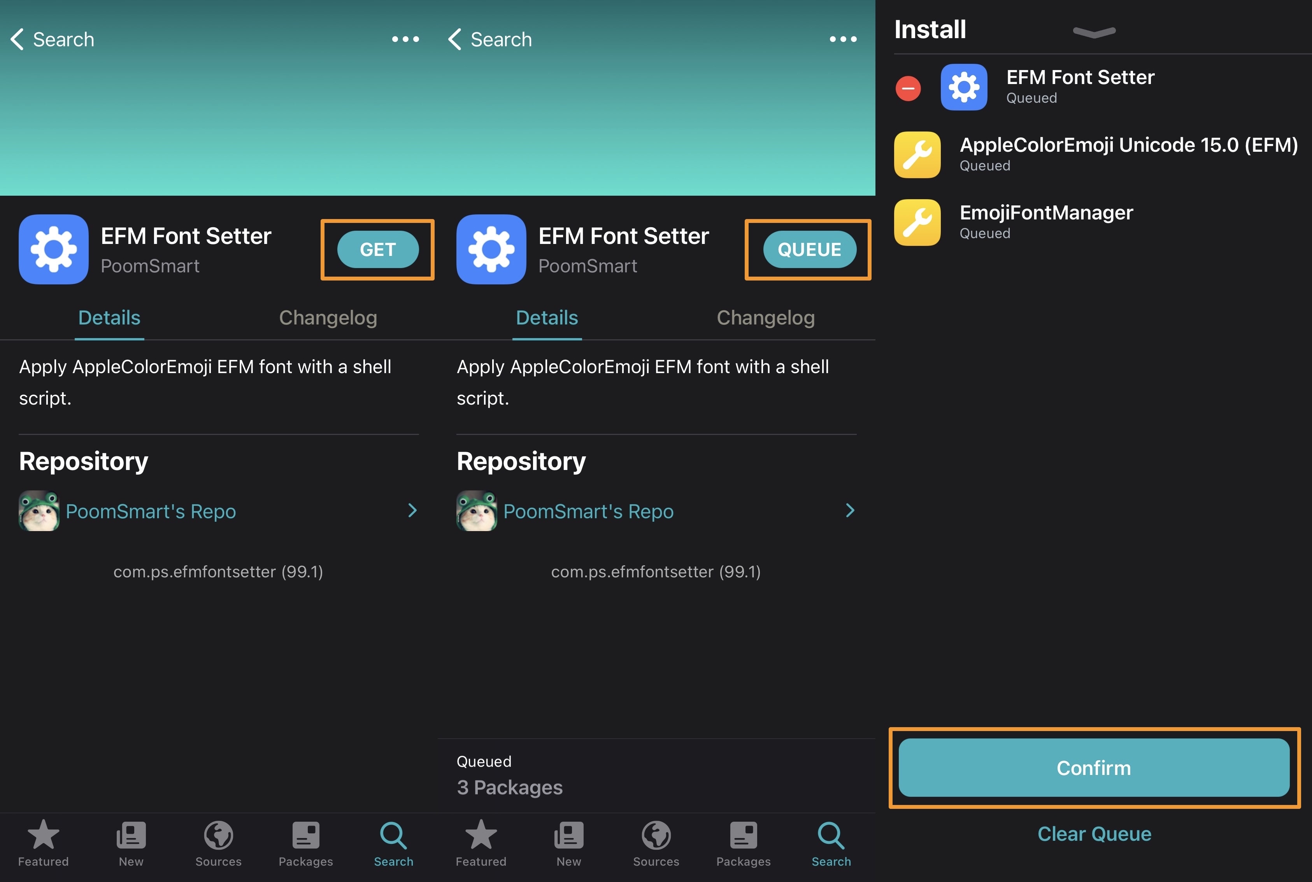Open Featured tab in middle screen bar
The height and width of the screenshot is (882, 1312).
tap(481, 844)
